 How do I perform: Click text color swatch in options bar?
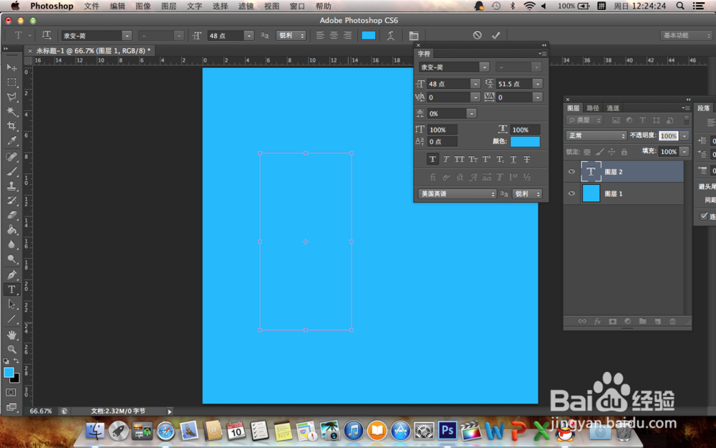click(369, 36)
